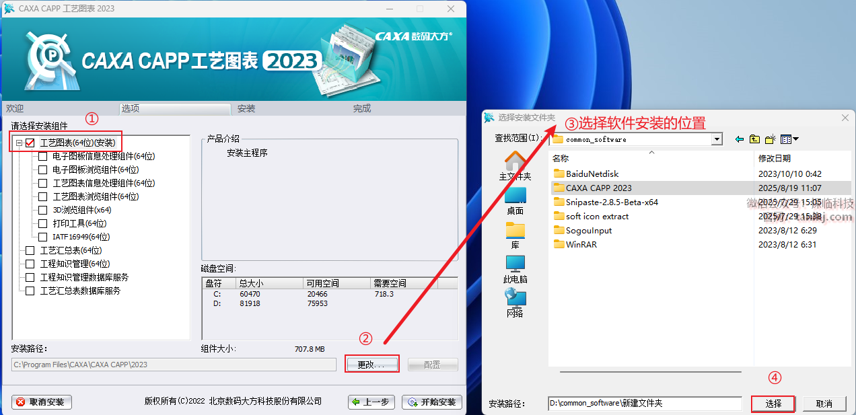
Task: Check 打印工具(64位)
Action: point(43,223)
